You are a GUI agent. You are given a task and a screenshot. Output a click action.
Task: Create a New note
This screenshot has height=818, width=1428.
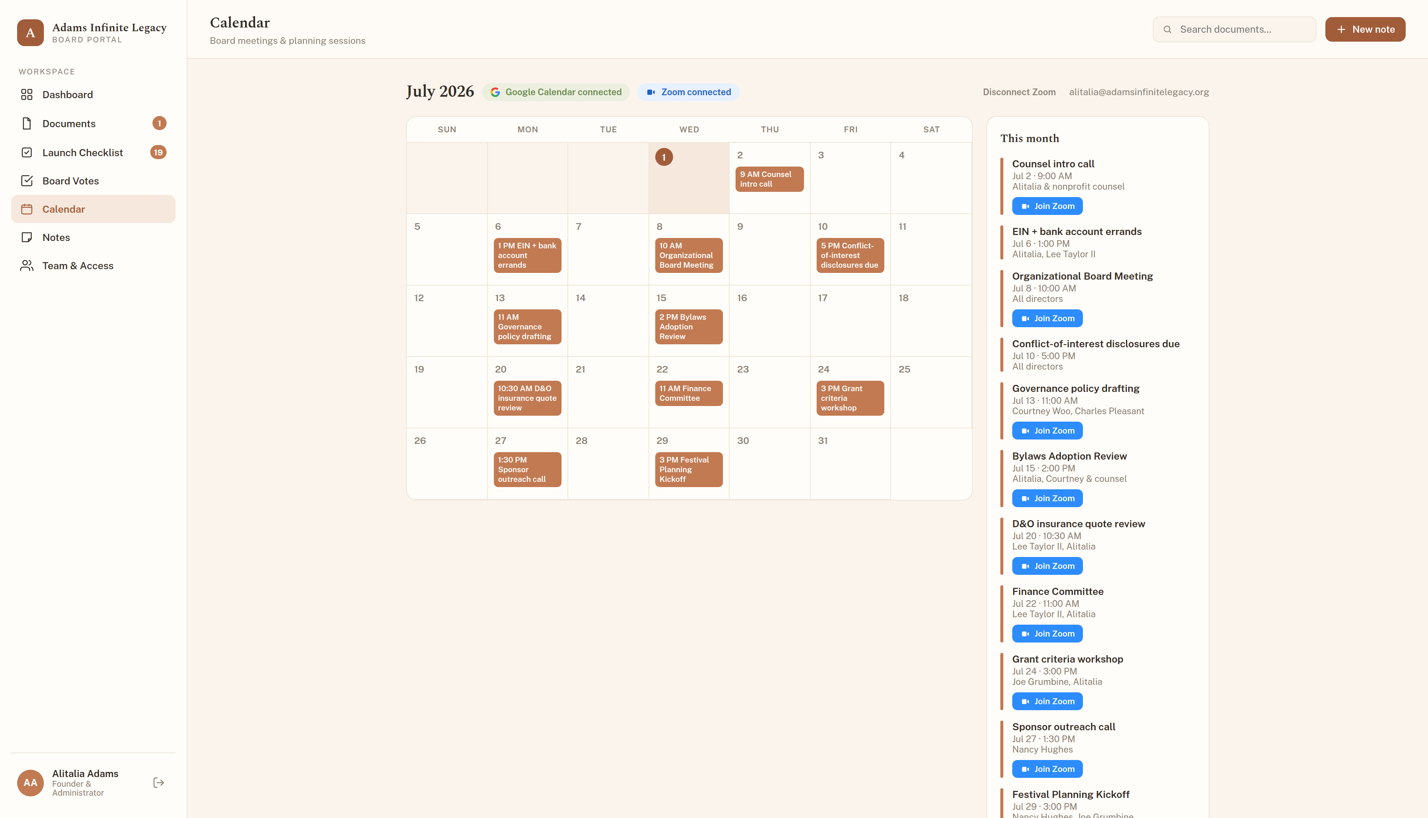tap(1365, 29)
